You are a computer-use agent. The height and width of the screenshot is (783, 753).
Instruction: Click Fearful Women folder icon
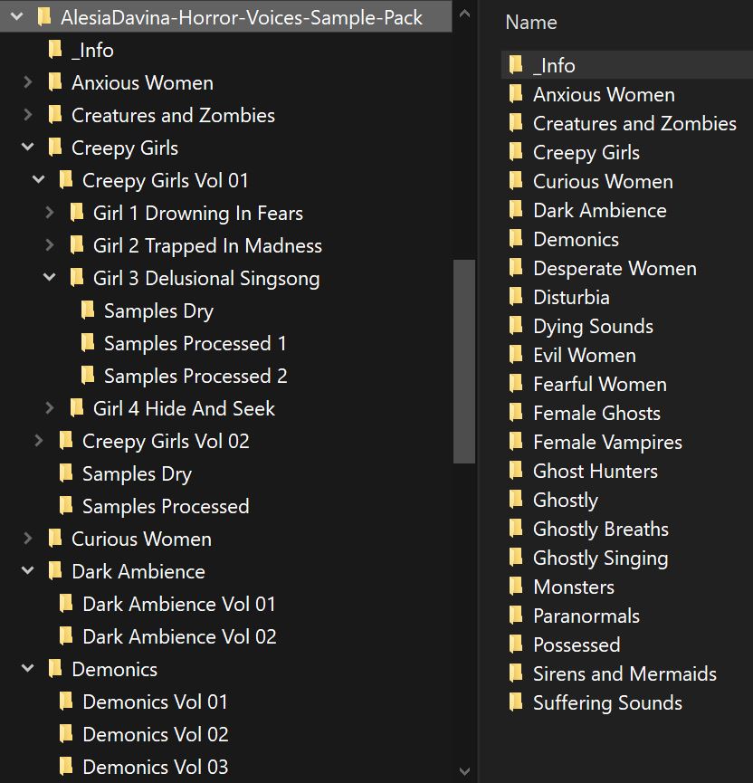click(516, 383)
